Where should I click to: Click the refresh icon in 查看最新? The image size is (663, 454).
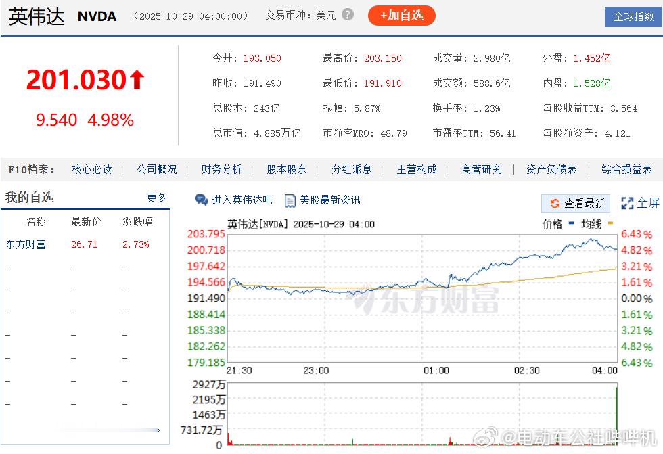[x=555, y=204]
